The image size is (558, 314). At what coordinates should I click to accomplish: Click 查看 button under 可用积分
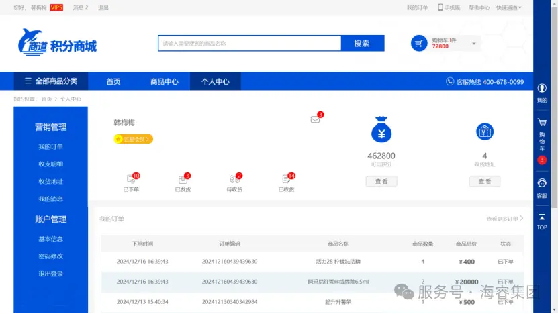[x=381, y=181]
